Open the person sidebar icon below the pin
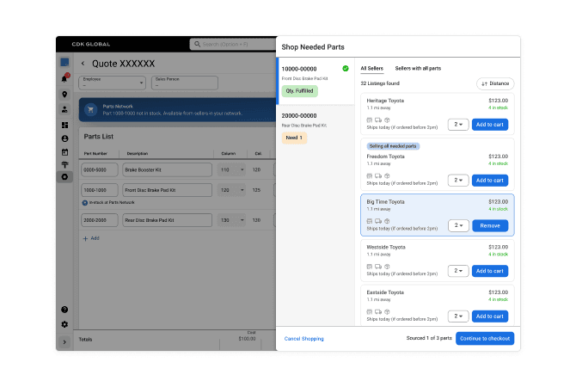 point(64,109)
